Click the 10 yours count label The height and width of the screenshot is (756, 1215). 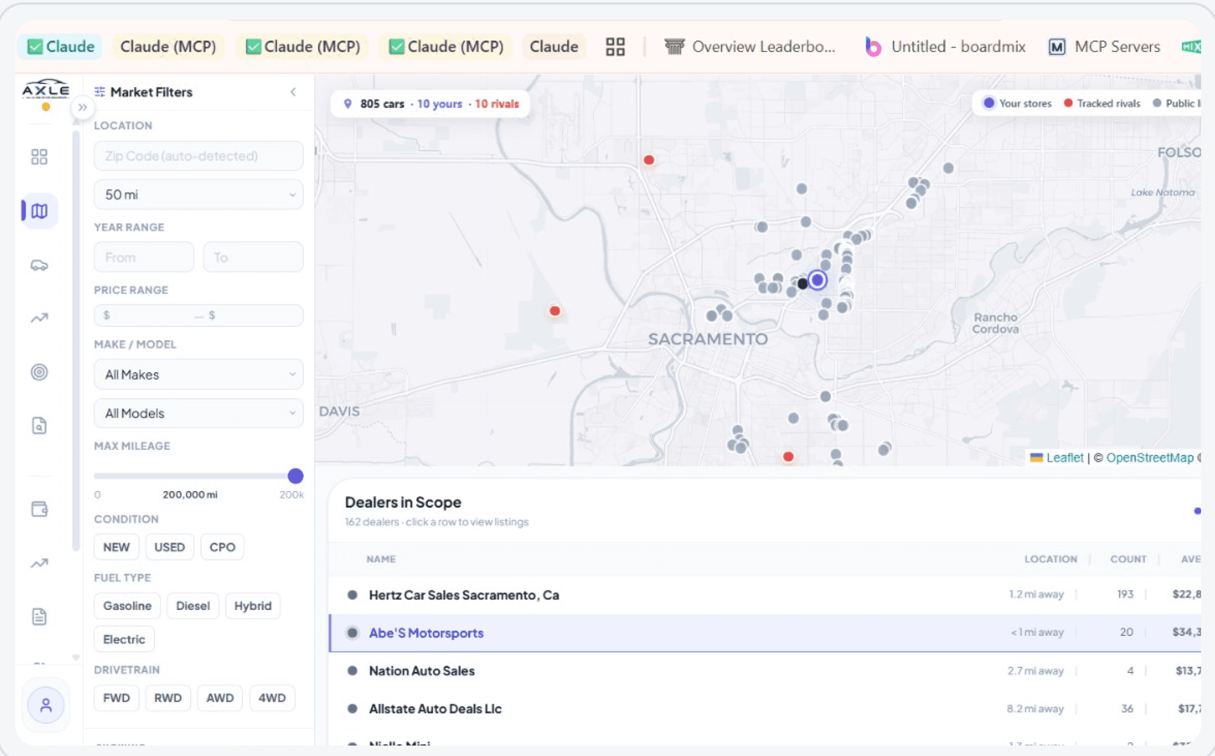pos(439,104)
